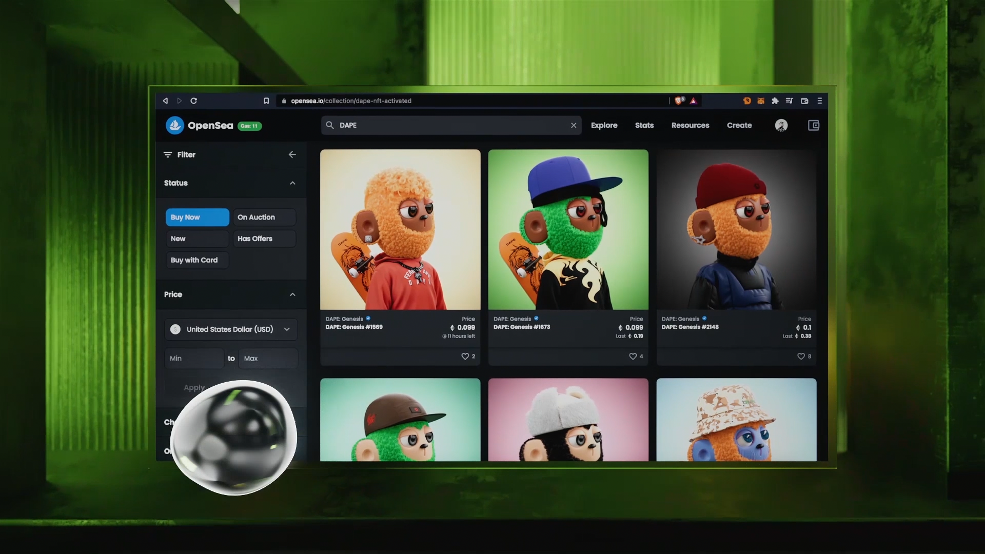
Task: Click the Last 0.38 price text
Action: coord(797,336)
